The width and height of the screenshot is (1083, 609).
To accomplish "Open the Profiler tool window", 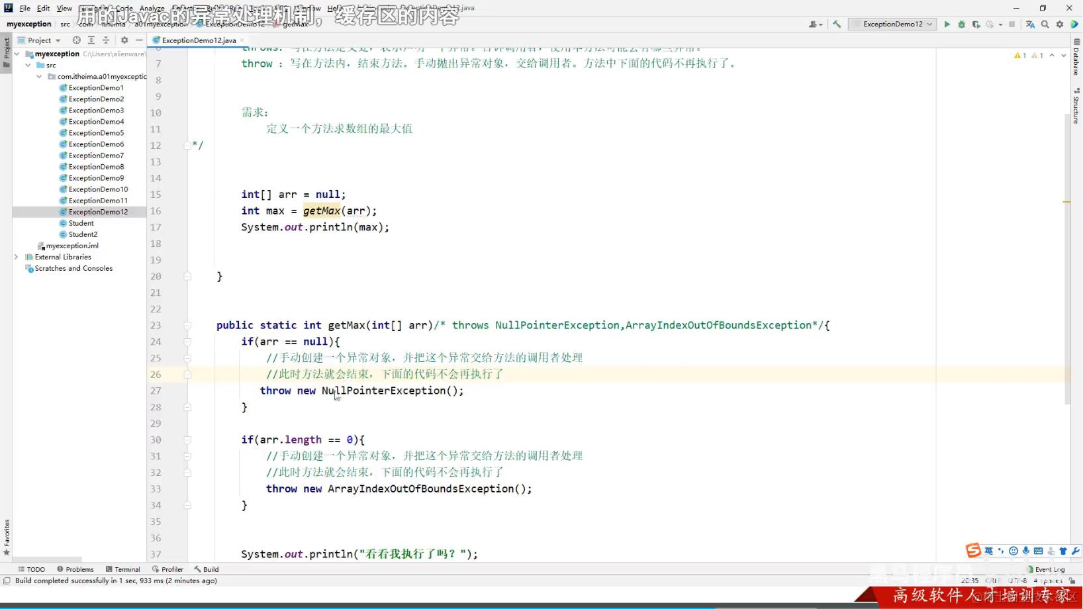I will coord(167,569).
